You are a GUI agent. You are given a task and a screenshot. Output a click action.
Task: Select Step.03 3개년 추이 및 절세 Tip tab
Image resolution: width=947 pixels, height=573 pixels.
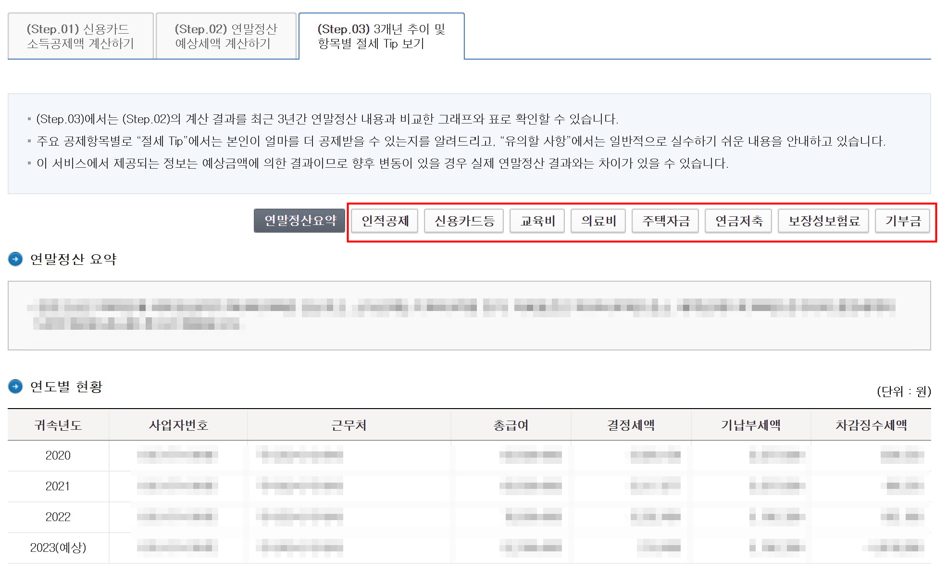[381, 36]
